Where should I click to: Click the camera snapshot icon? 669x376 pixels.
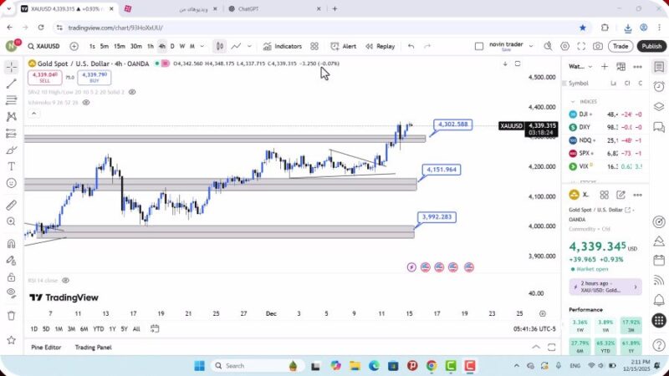click(598, 47)
